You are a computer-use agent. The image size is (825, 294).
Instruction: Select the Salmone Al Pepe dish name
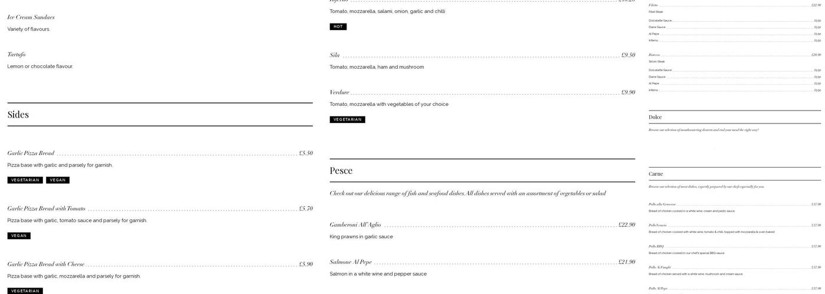[x=351, y=262]
